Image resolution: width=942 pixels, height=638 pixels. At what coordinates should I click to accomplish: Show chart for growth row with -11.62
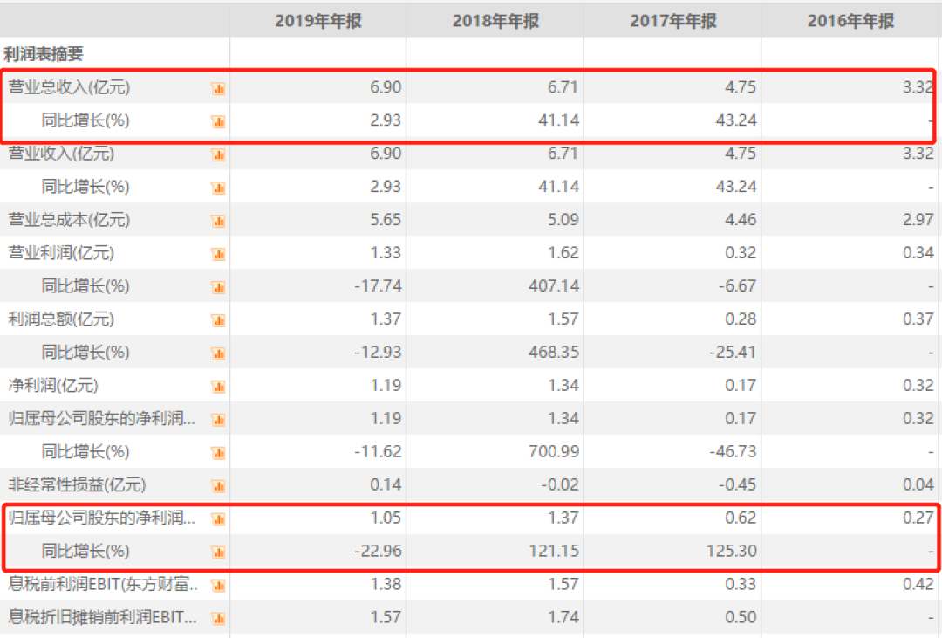(x=218, y=453)
